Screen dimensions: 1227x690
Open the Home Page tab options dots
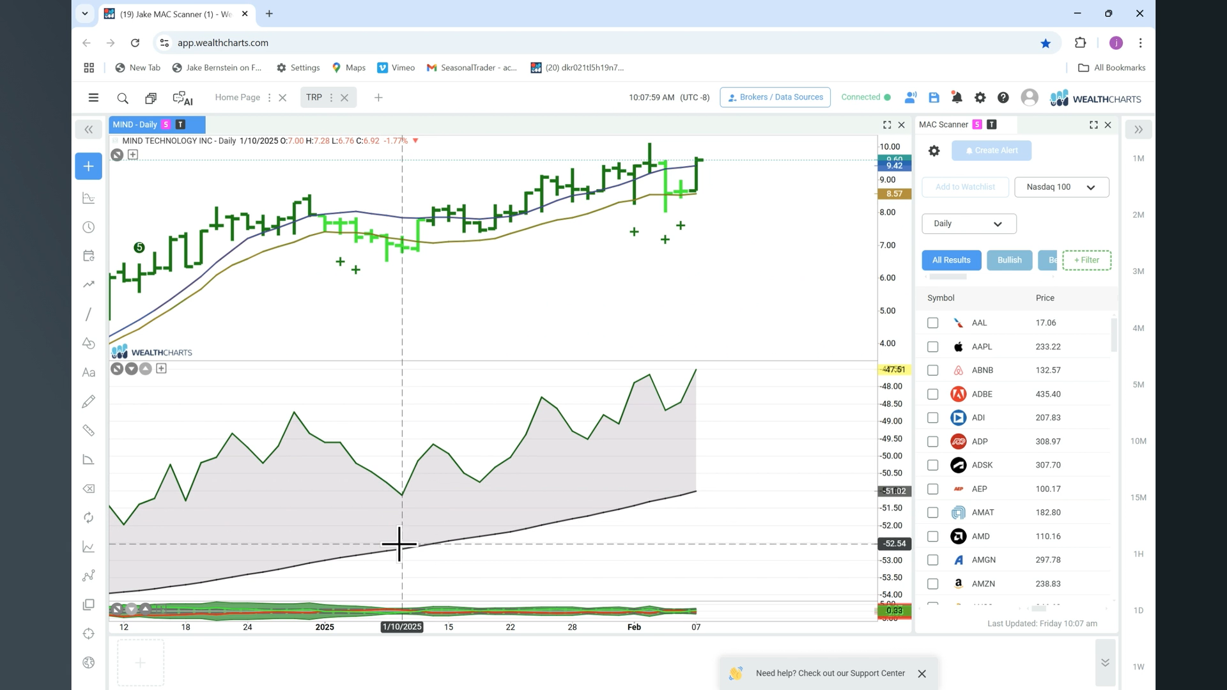point(269,98)
